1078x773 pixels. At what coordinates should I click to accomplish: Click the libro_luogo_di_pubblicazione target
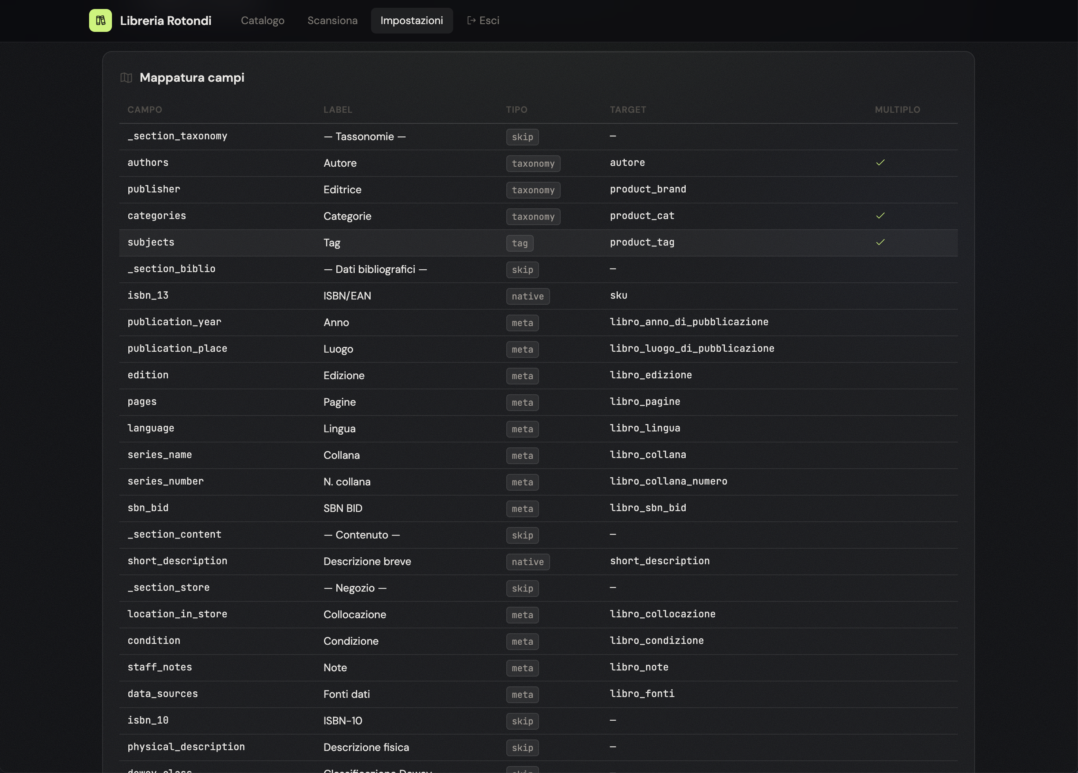click(x=691, y=349)
